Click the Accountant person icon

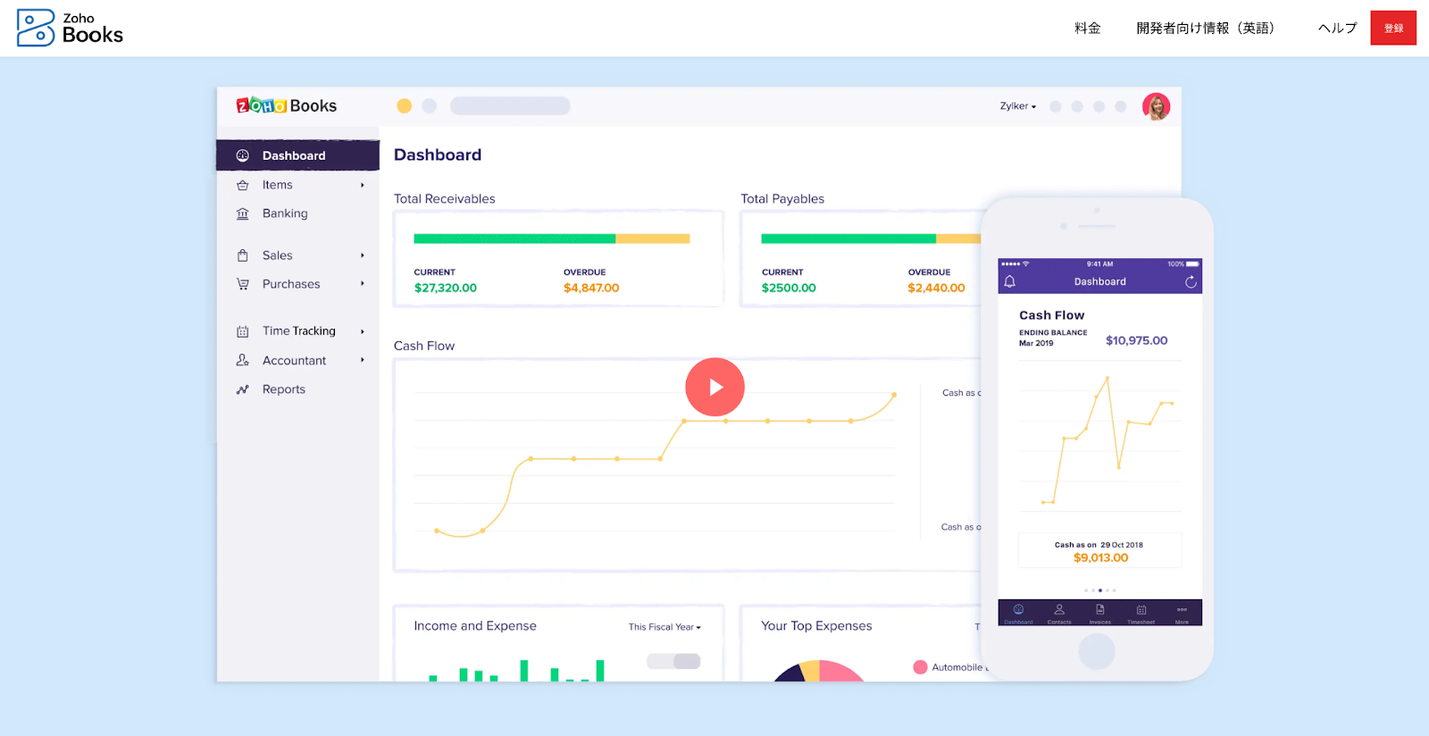click(x=242, y=360)
